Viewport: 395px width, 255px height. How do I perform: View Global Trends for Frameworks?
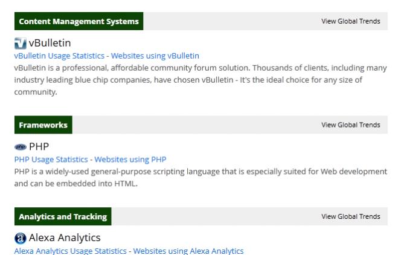click(x=350, y=125)
